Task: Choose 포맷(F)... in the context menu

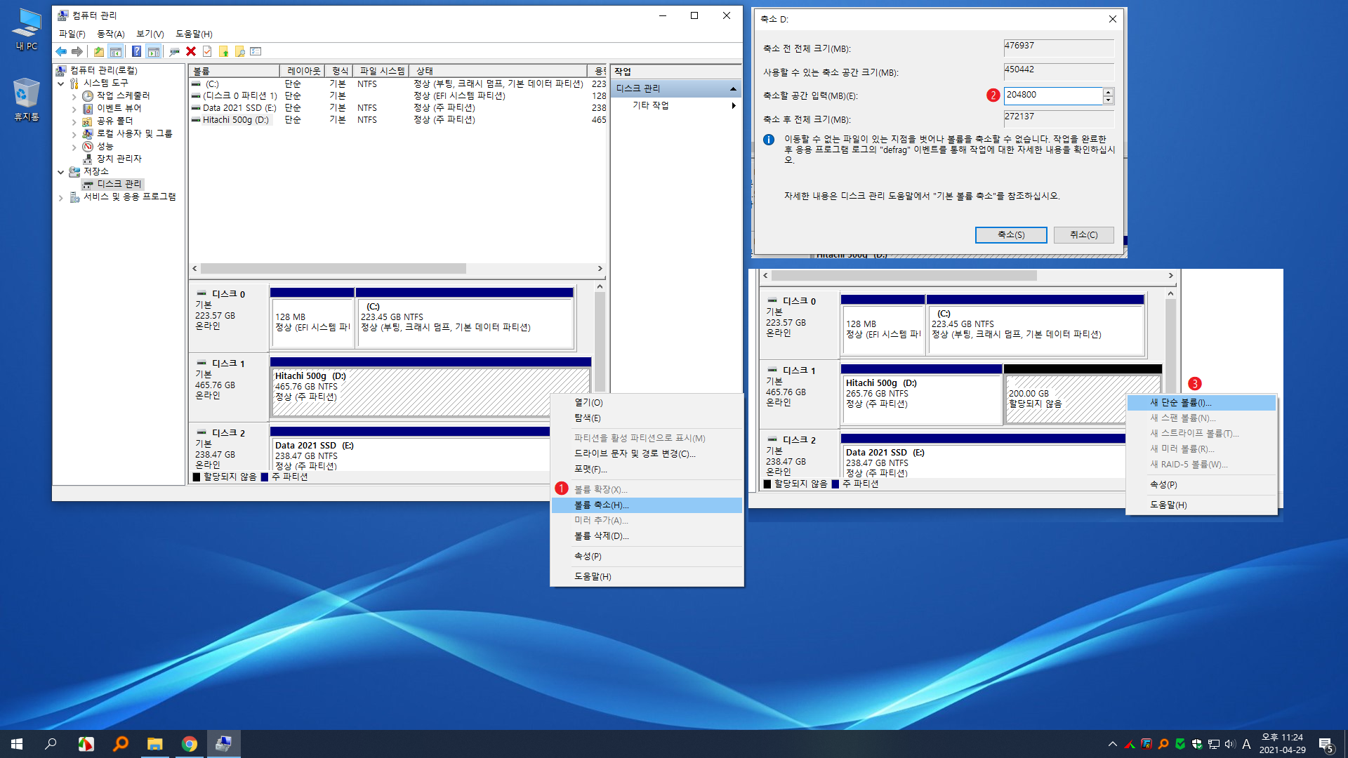Action: (x=647, y=470)
